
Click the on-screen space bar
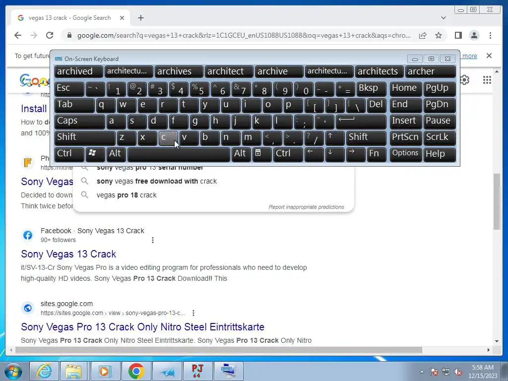coord(179,154)
